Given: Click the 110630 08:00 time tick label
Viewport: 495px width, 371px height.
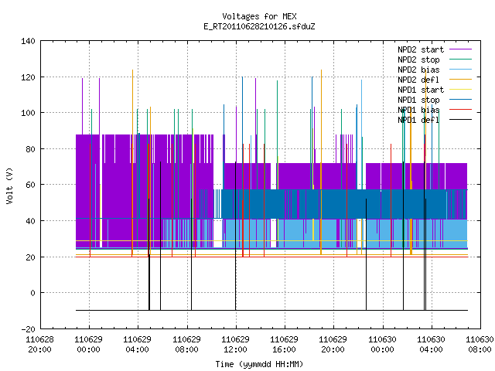Looking at the screenshot, I should pos(480,344).
